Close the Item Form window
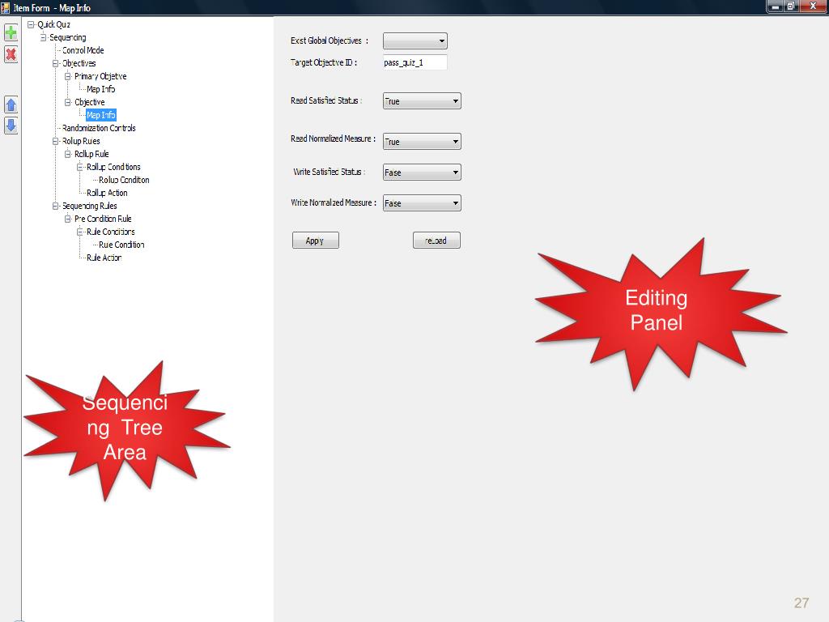This screenshot has width=829, height=622. pos(813,6)
